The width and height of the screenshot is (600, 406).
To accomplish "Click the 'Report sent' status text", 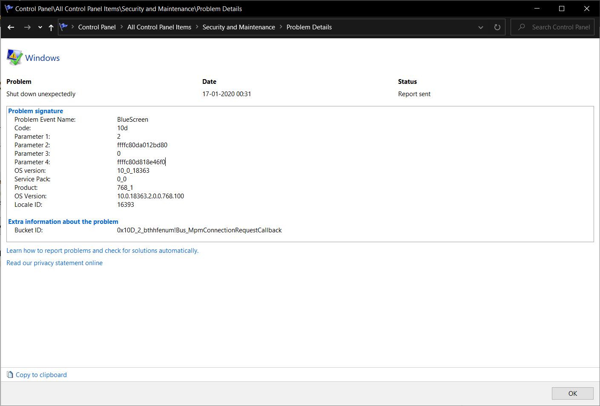I will click(414, 94).
